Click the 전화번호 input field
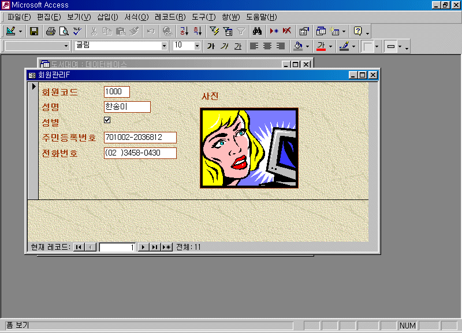The image size is (462, 333). click(x=140, y=153)
